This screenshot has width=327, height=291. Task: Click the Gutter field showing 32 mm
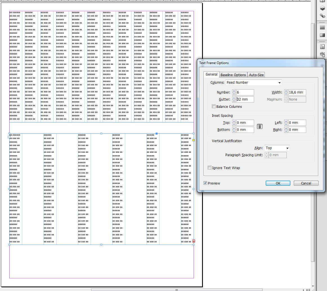pyautogui.click(x=245, y=99)
